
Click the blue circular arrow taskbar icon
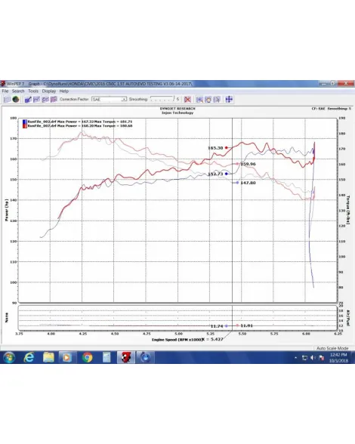tap(145, 357)
